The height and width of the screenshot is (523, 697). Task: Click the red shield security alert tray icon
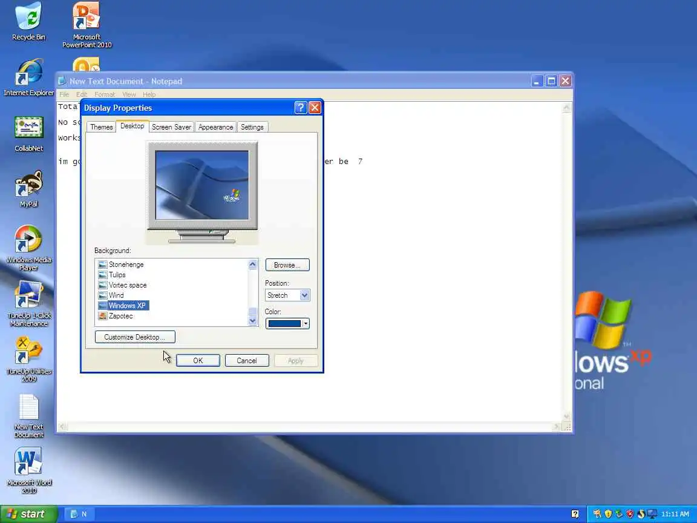click(x=630, y=514)
